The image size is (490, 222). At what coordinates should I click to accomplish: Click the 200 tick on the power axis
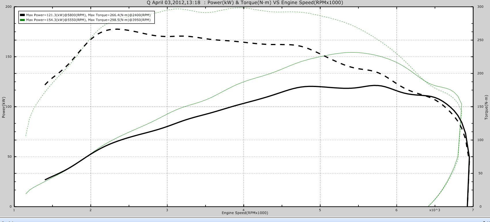(9, 7)
